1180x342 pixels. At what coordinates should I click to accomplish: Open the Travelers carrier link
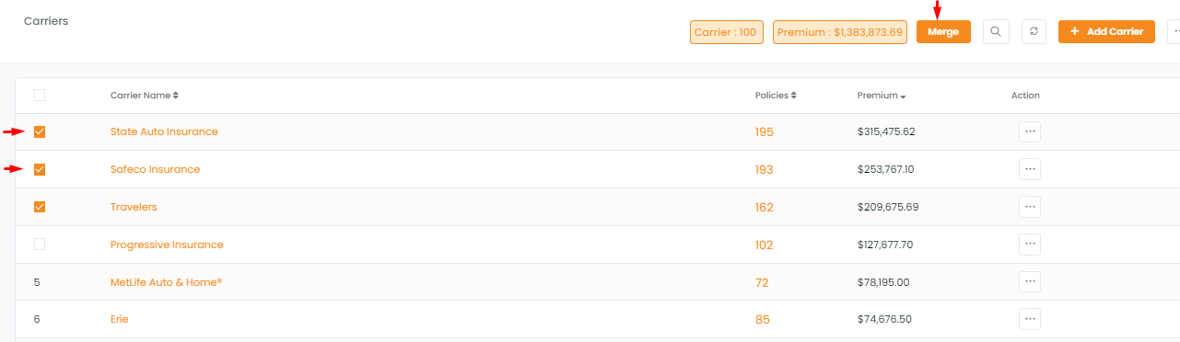coord(134,207)
